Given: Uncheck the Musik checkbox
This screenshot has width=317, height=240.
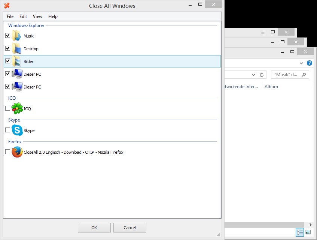Looking at the screenshot, I should pyautogui.click(x=8, y=36).
